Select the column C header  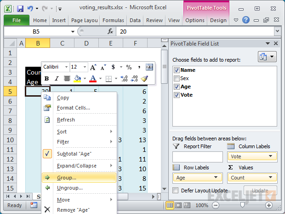click(62, 43)
